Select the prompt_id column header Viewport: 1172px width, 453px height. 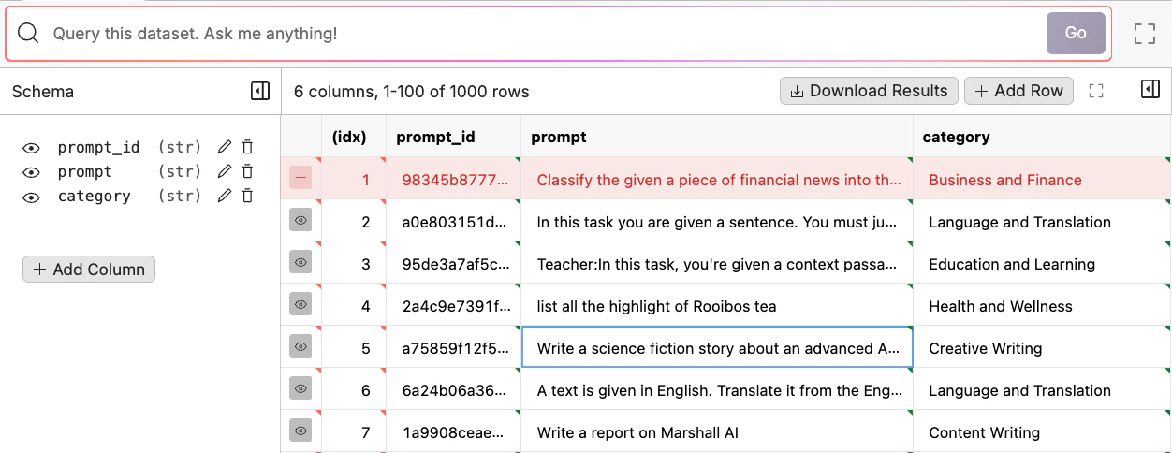[x=453, y=137]
